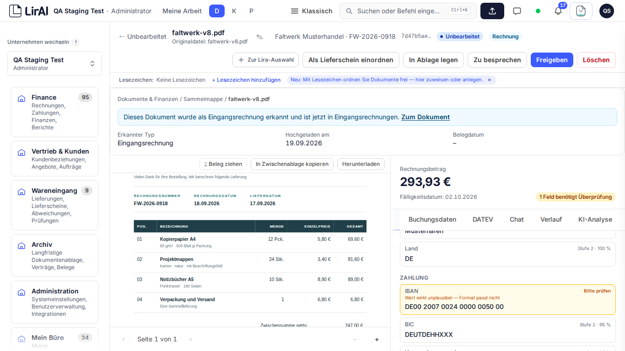The height and width of the screenshot is (351, 625).
Task: Click the document hash 7d47b5ae…
Action: [416, 36]
